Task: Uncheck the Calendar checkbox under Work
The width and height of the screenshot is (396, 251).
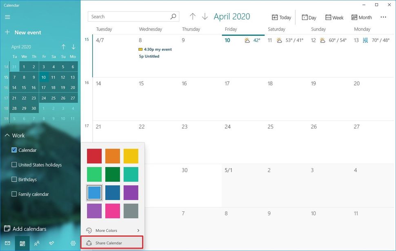Action: (x=14, y=150)
